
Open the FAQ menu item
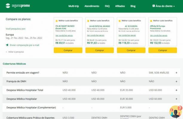107,6
